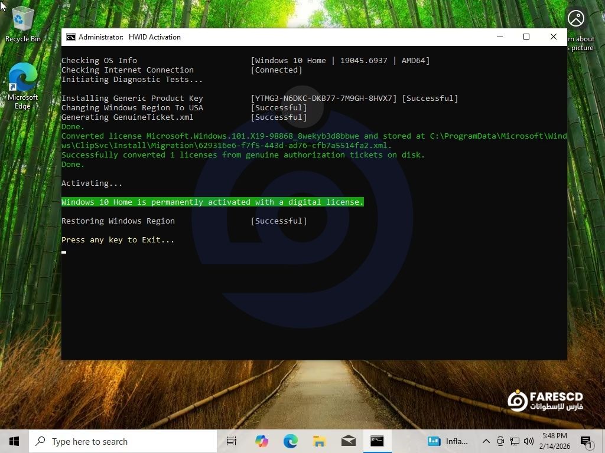Open the HWID Activation window system menu icon
The width and height of the screenshot is (605, 453).
pos(71,37)
